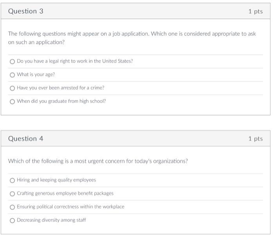The height and width of the screenshot is (237, 274).
Task: Click the 'Have you ever been arrested' answer text
Action: [x=61, y=88]
